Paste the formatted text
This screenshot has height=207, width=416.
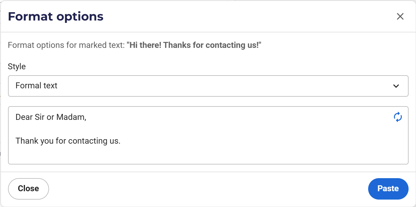coord(388,189)
